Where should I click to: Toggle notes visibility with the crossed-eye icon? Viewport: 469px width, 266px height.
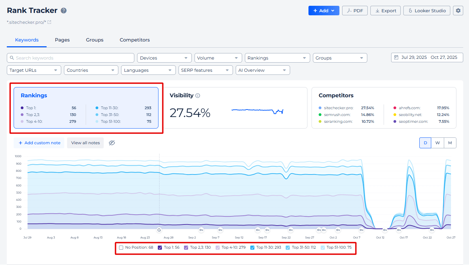click(x=112, y=143)
